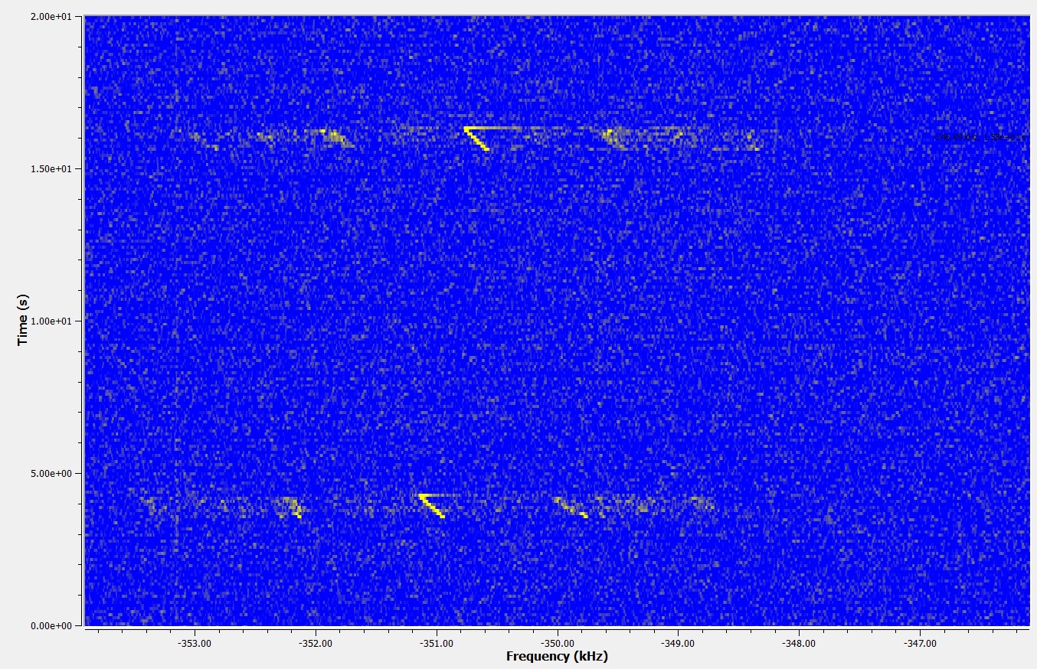Click the -351.00 frequency tick label
Viewport: 1037px width, 669px height.
click(x=437, y=644)
